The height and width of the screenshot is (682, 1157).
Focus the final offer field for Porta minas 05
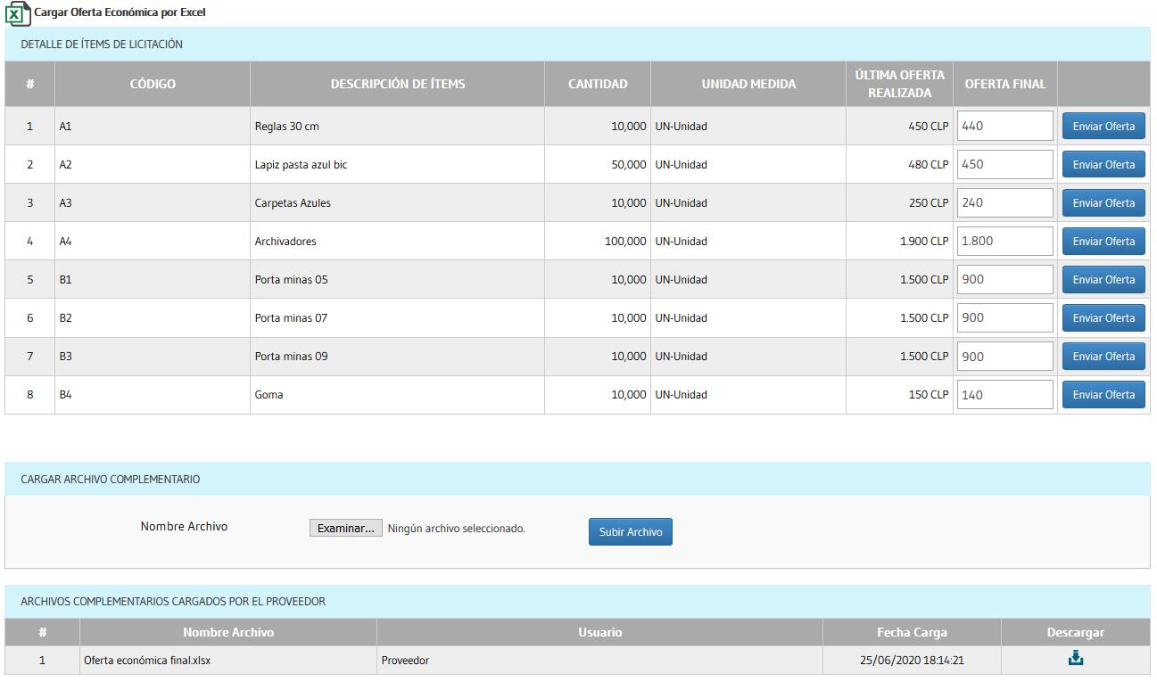[1005, 280]
